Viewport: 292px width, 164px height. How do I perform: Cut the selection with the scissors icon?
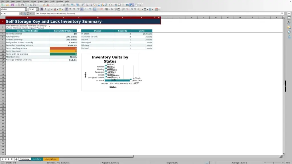(x=31, y=5)
